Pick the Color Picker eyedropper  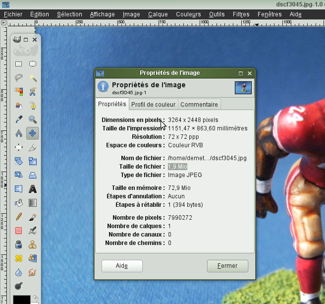pyautogui.click(x=19, y=120)
